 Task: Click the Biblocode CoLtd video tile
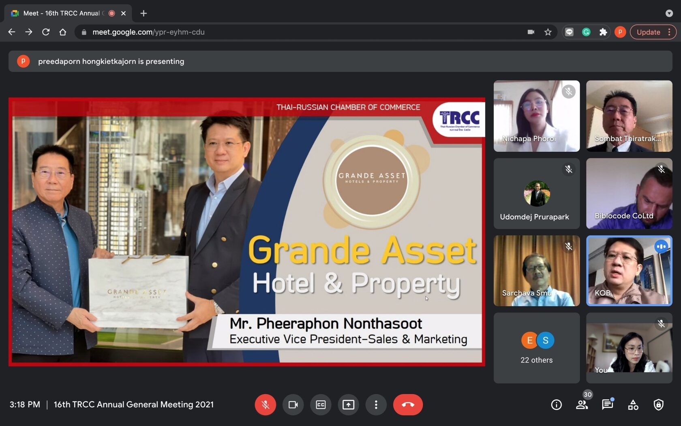point(629,194)
